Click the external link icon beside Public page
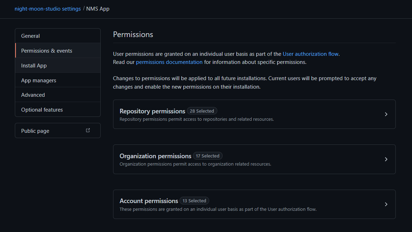Viewport: 412px width, 232px height. tap(88, 130)
